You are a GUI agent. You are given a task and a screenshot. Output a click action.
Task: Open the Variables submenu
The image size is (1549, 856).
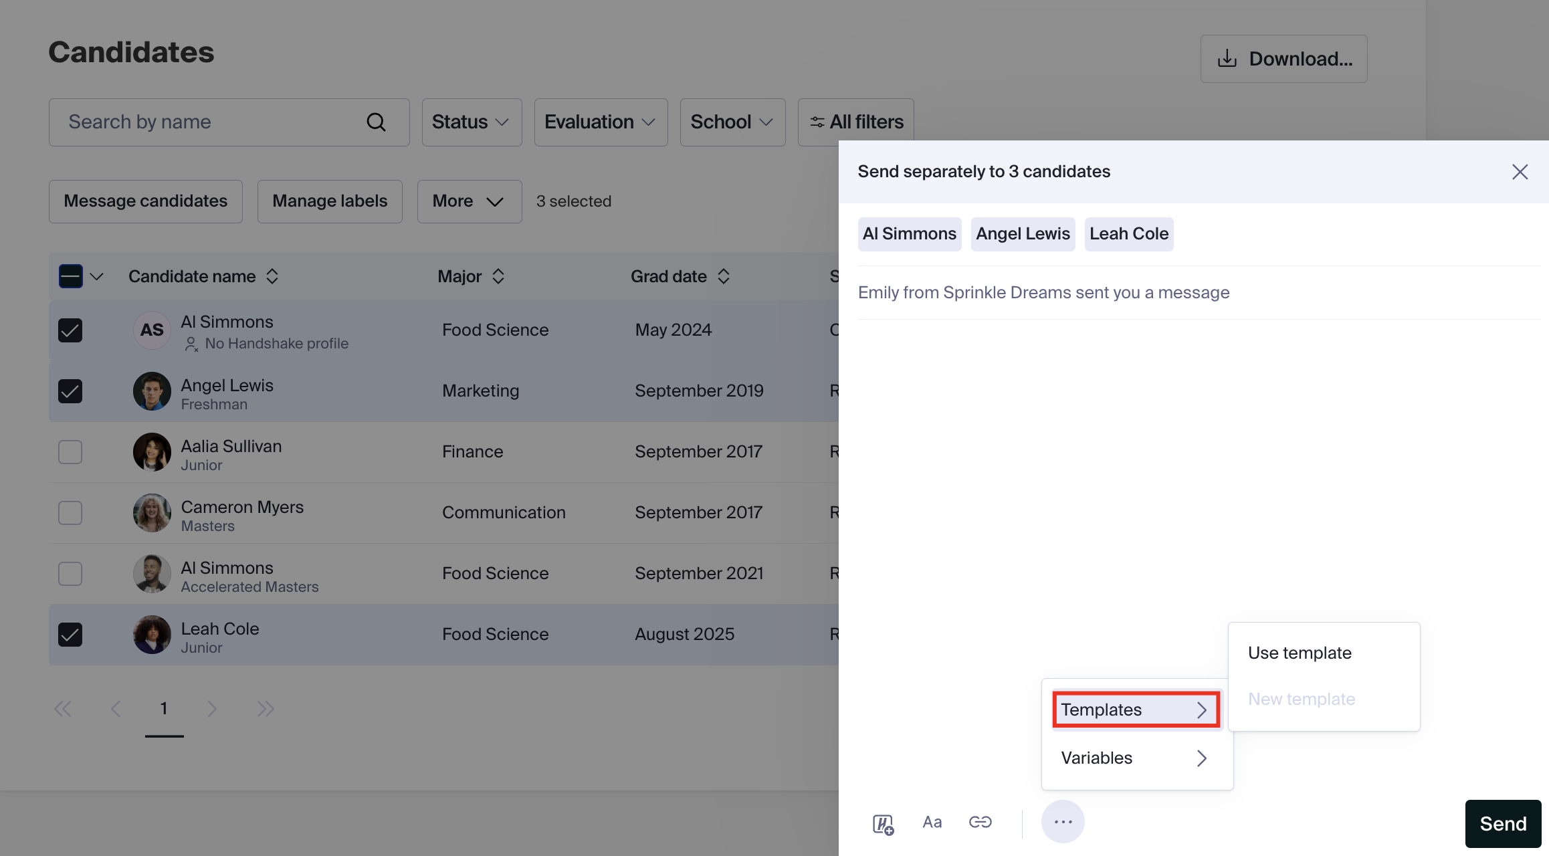(x=1136, y=758)
